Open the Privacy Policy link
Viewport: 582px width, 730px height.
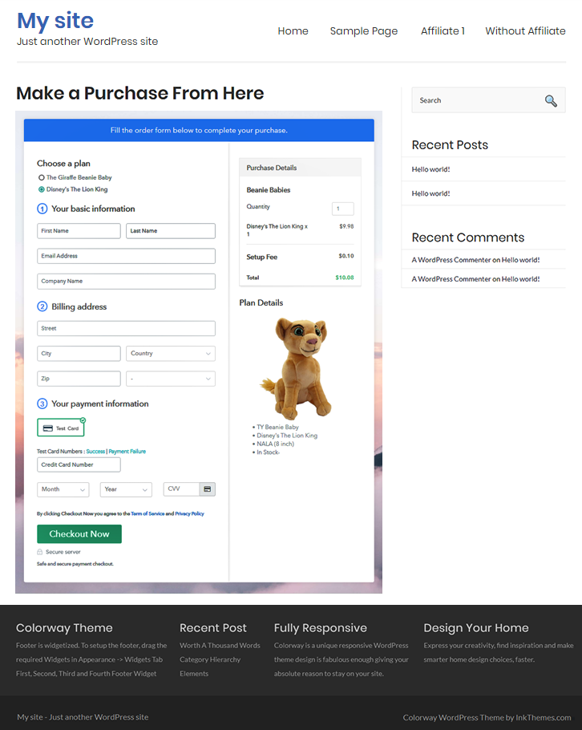click(x=189, y=513)
